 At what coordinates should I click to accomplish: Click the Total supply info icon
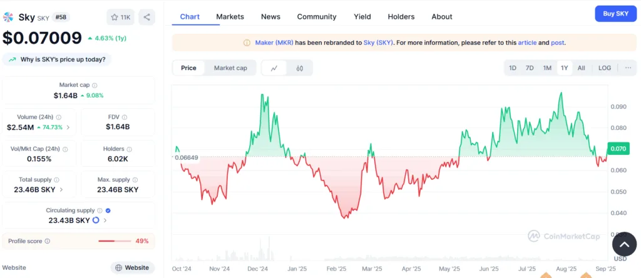pos(56,180)
